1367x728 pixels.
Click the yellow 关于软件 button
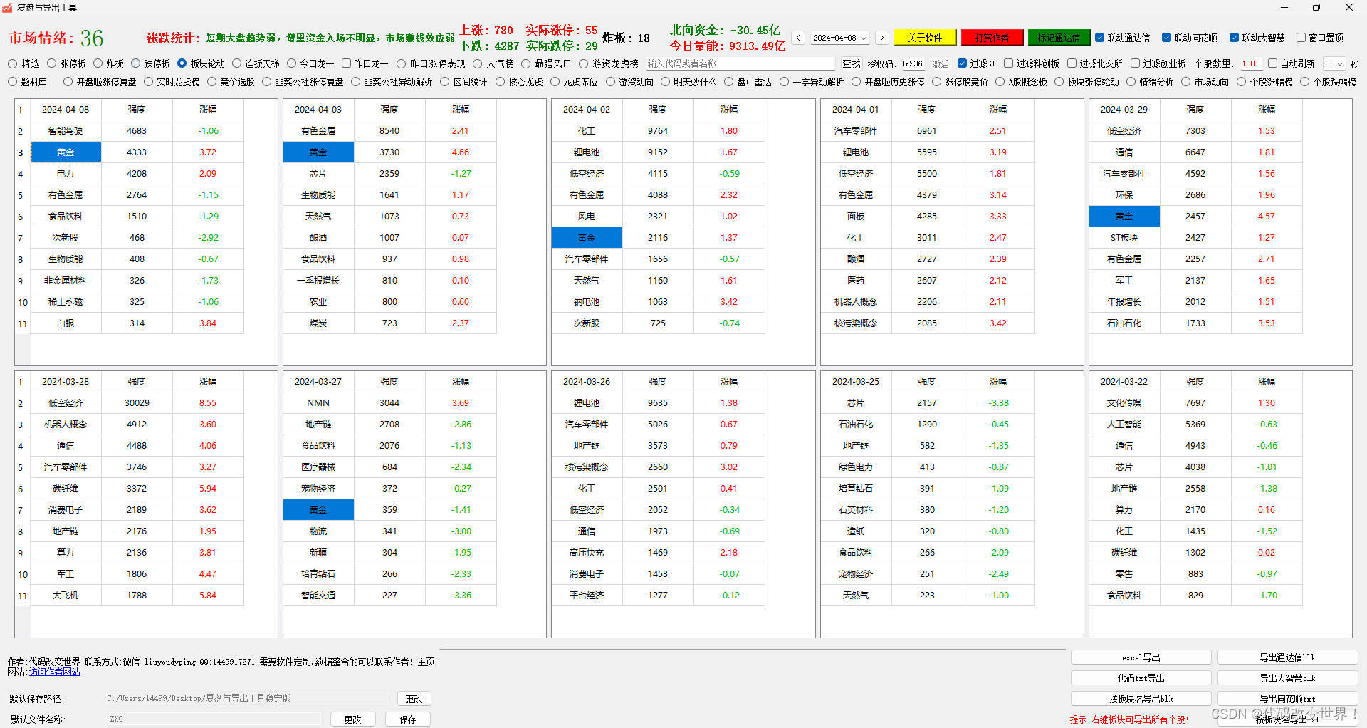pyautogui.click(x=925, y=38)
